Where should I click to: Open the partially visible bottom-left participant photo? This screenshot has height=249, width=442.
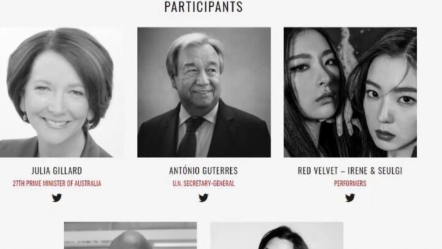(130, 235)
